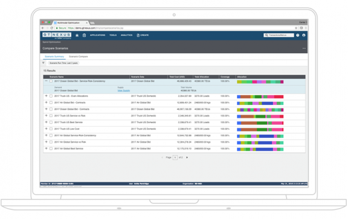Click the View Supply link
This screenshot has height=219, width=348.
coord(124,90)
